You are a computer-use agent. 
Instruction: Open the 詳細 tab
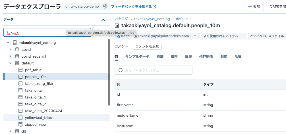(x=160, y=56)
